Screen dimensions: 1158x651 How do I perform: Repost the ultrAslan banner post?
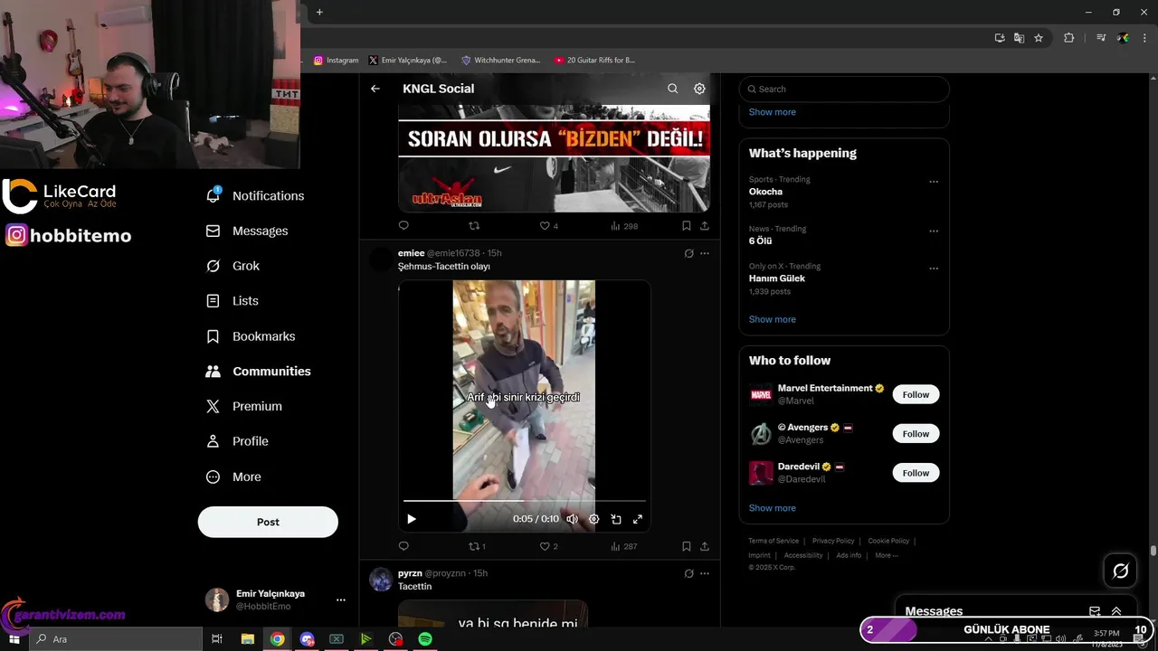(474, 226)
